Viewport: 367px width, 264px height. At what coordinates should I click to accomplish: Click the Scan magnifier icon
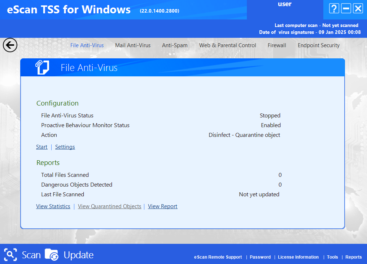[x=10, y=254]
